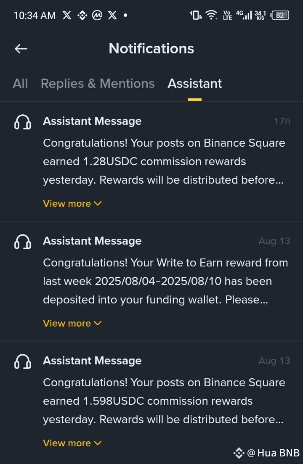Tap the headset icon of the 1.598USDC message
The width and height of the screenshot is (303, 464).
[23, 362]
